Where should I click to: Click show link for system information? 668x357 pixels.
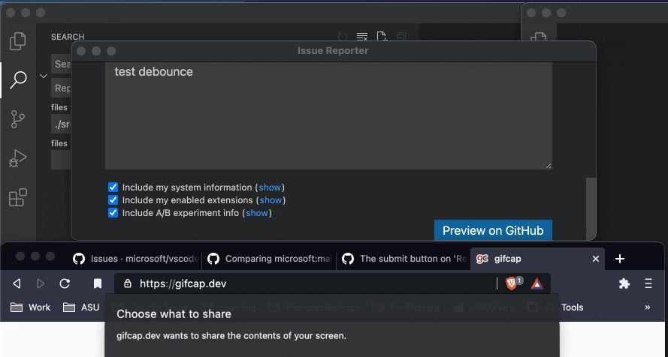pos(270,187)
